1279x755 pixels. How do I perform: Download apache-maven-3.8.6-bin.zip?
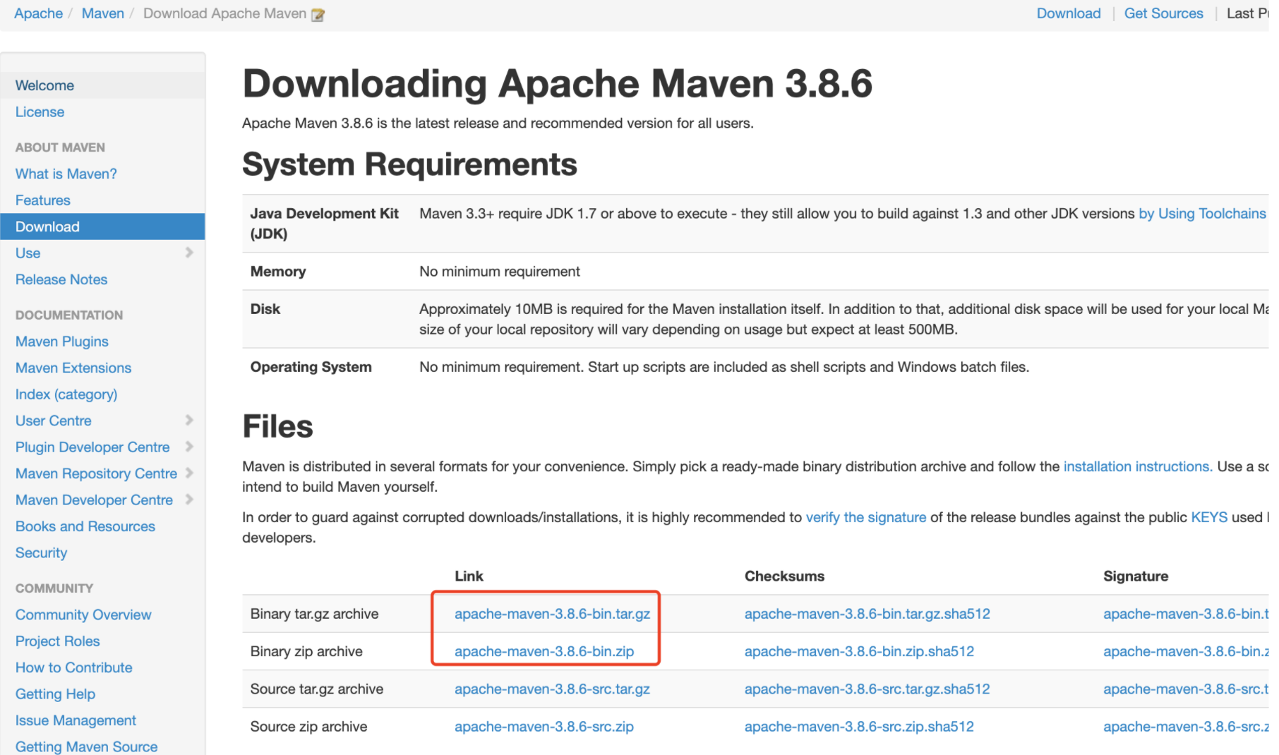click(x=544, y=651)
